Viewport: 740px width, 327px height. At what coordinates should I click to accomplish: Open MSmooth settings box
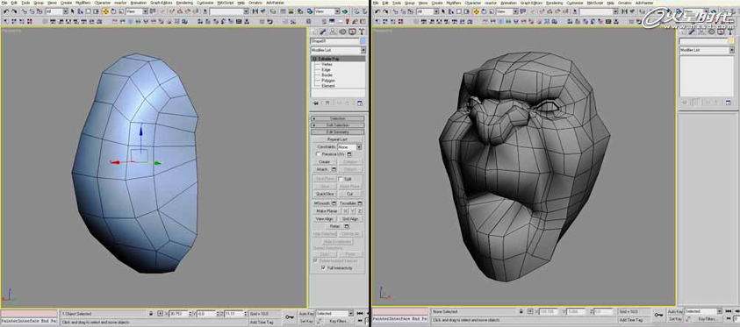(x=334, y=203)
